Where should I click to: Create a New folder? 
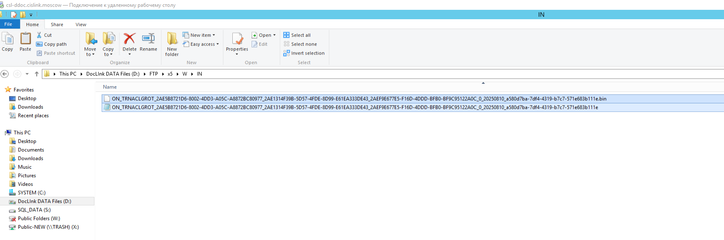point(172,44)
